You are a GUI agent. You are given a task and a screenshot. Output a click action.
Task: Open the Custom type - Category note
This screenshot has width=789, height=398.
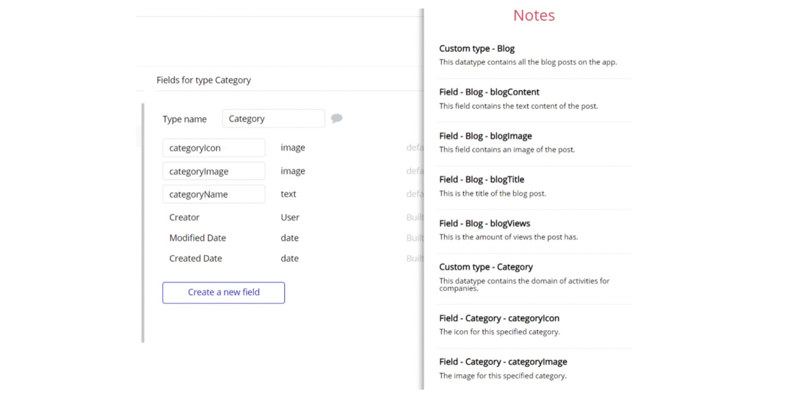click(x=486, y=267)
